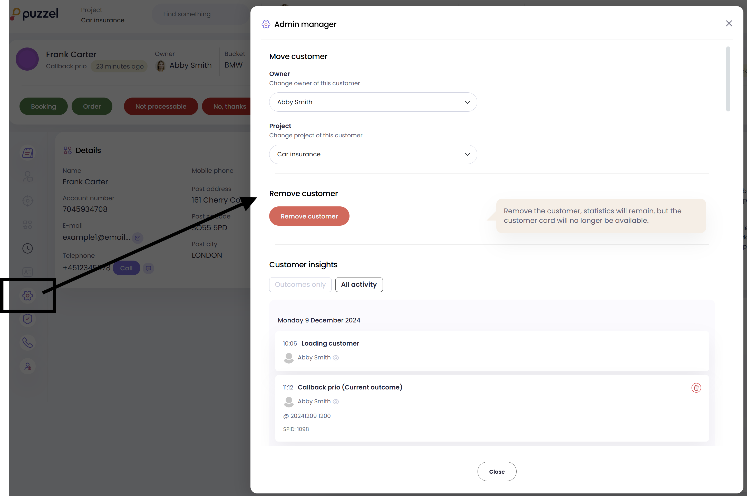Click the phone icon in left sidebar
This screenshot has width=747, height=496.
tap(27, 342)
